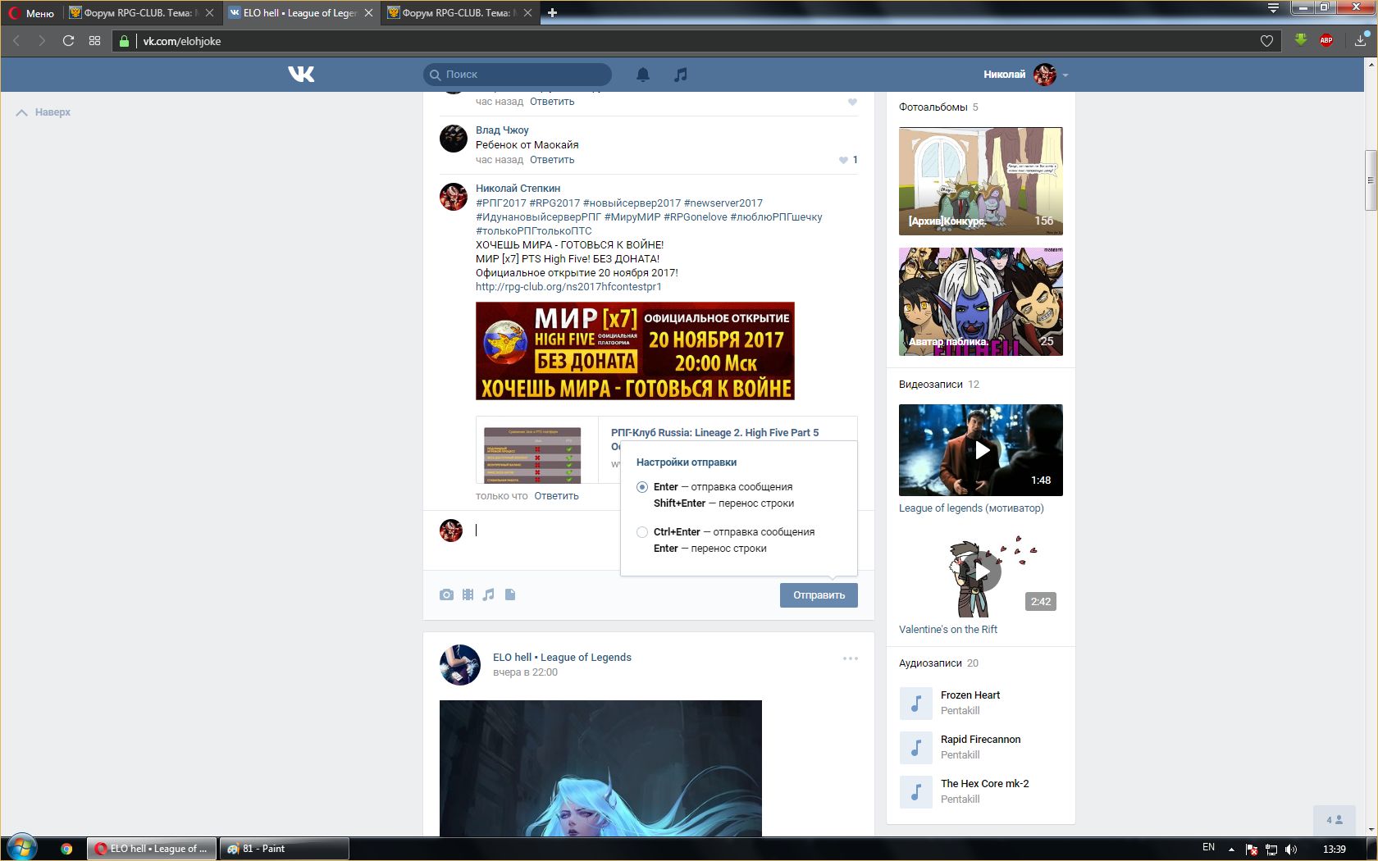The width and height of the screenshot is (1378, 861).
Task: Open the Adblock Plus ABP icon
Action: [1326, 40]
